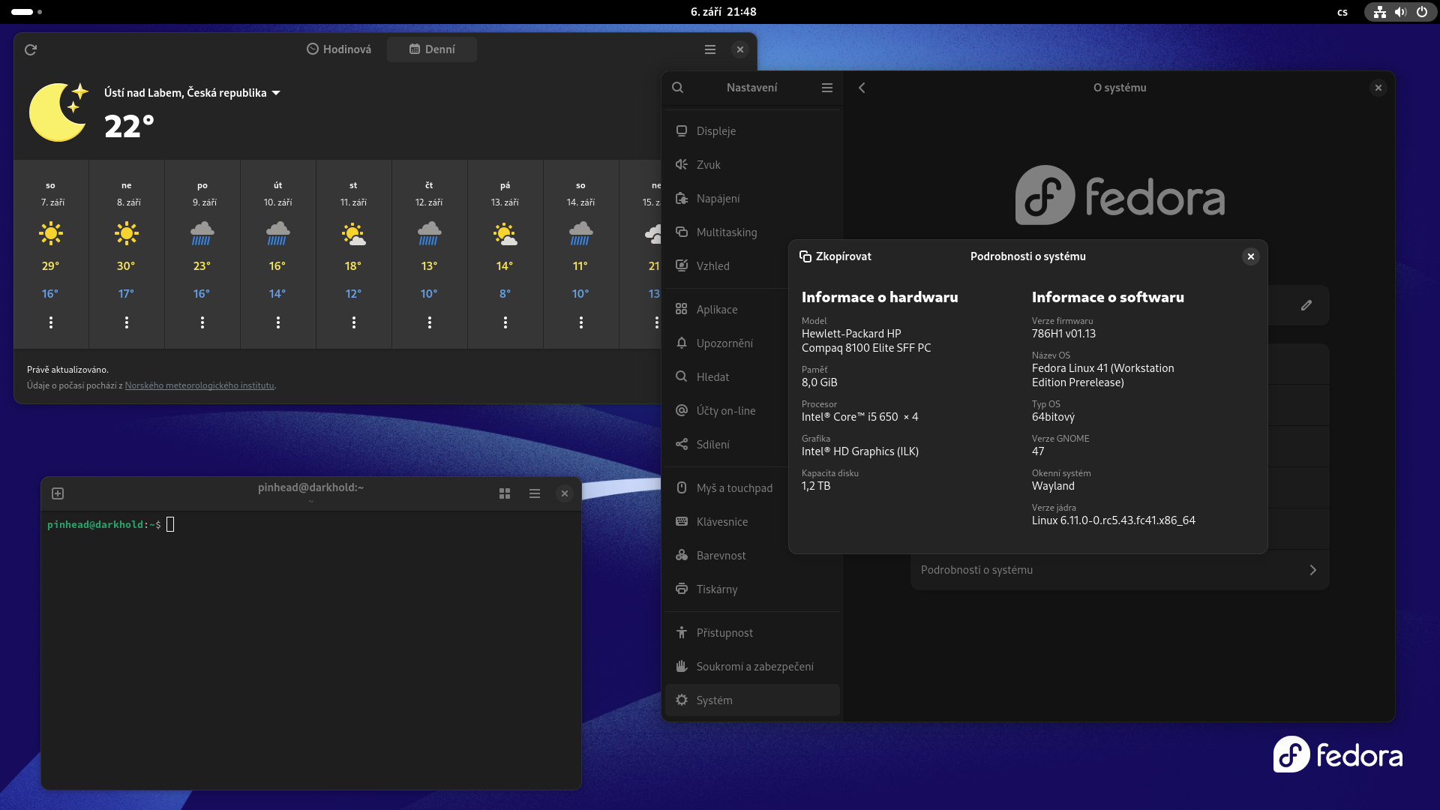Open the weather app hamburger menu
Image resolution: width=1440 pixels, height=810 pixels.
pos(710,49)
